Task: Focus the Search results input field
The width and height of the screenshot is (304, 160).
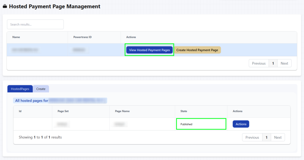Action: tap(35, 24)
